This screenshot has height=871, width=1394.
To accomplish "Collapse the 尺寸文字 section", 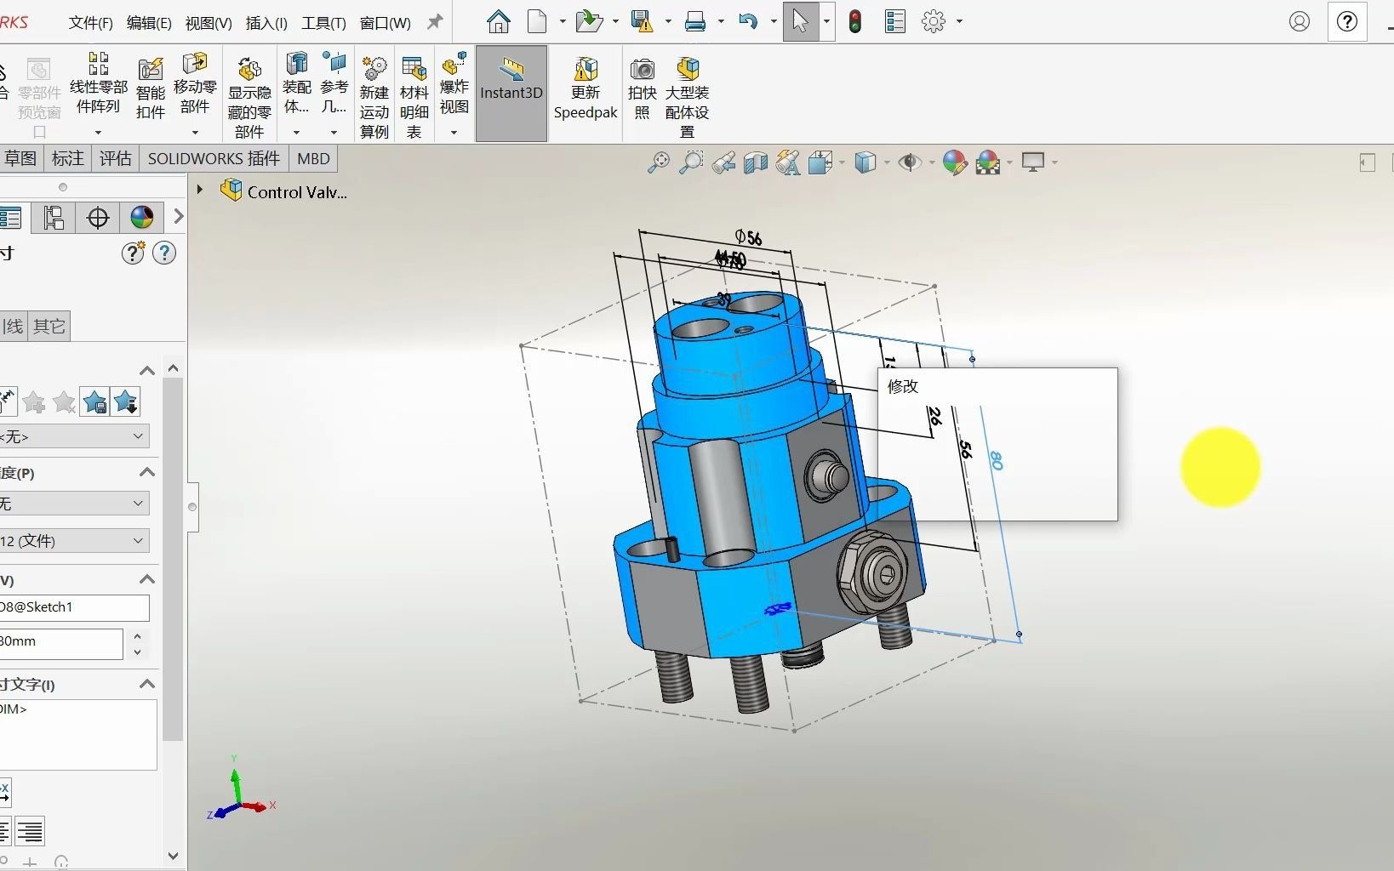I will [146, 684].
